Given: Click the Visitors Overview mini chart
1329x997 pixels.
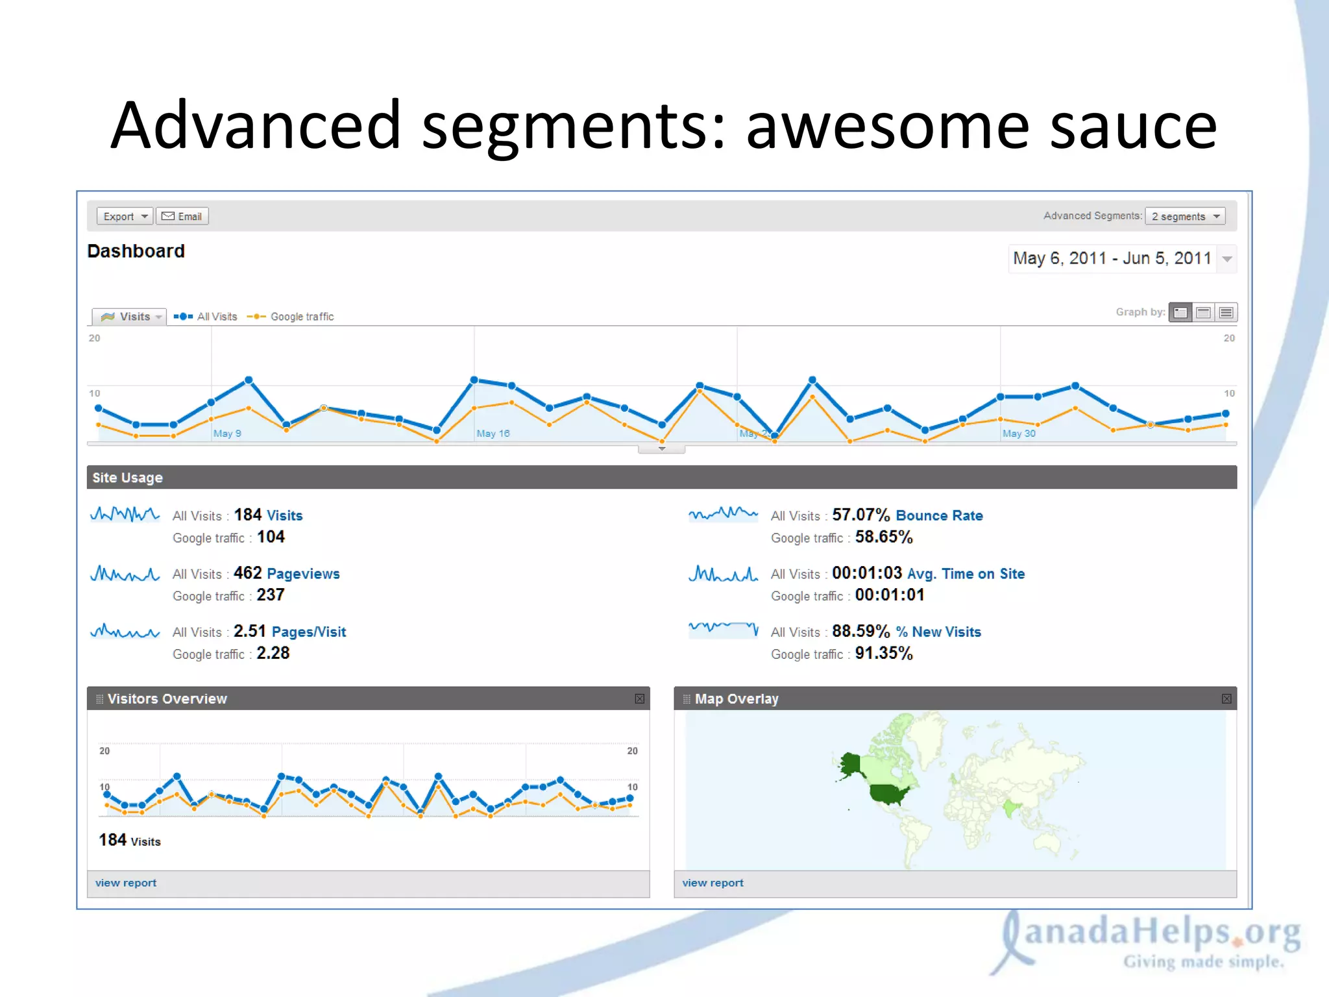Looking at the screenshot, I should tap(369, 780).
